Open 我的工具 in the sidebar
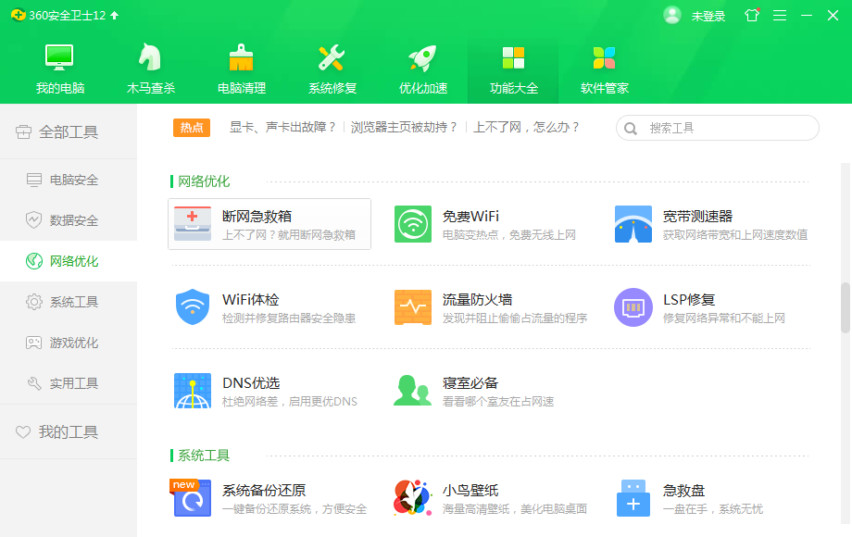Image resolution: width=852 pixels, height=537 pixels. pos(69,431)
